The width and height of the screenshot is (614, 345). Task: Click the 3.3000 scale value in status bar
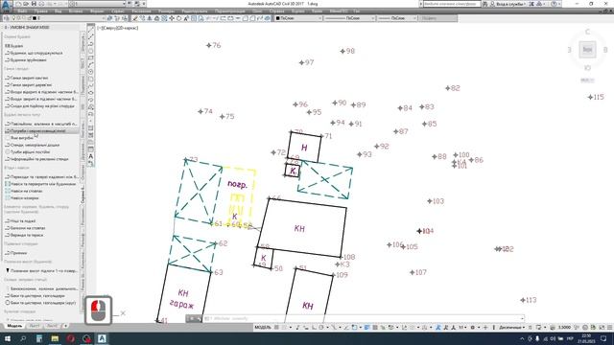(564, 327)
